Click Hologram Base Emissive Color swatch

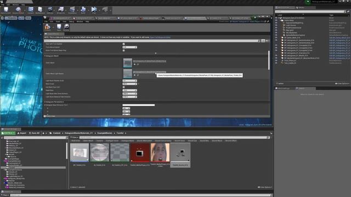pyautogui.click(x=139, y=105)
